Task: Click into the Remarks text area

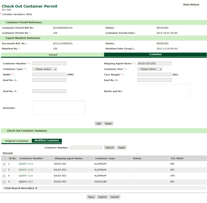Action: 59,108
